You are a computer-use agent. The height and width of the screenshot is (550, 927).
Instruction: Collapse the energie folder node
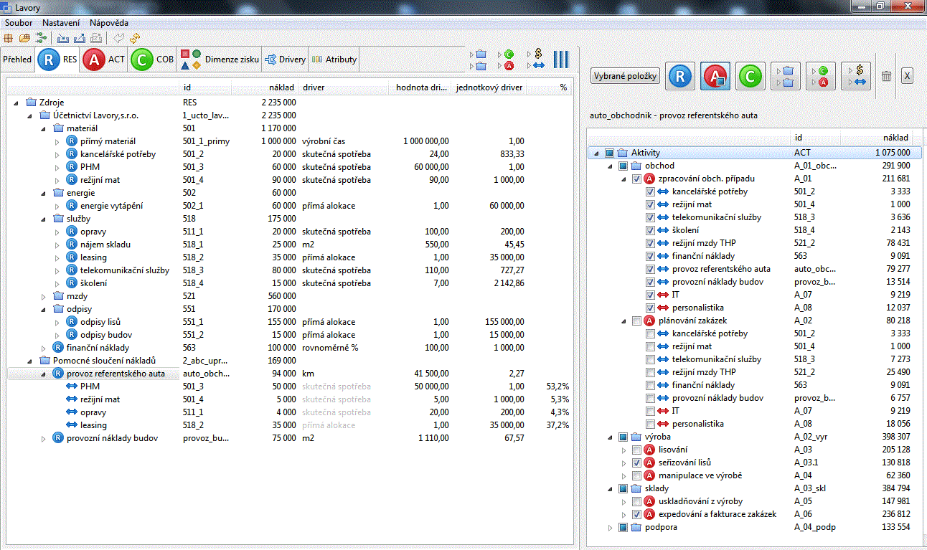(x=44, y=193)
